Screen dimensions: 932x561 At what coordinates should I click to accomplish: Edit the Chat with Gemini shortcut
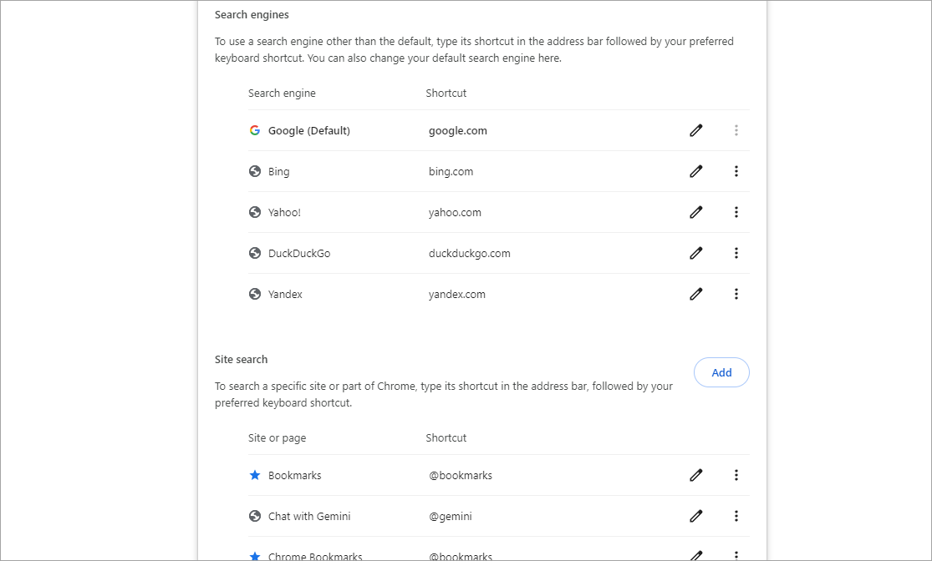(696, 516)
